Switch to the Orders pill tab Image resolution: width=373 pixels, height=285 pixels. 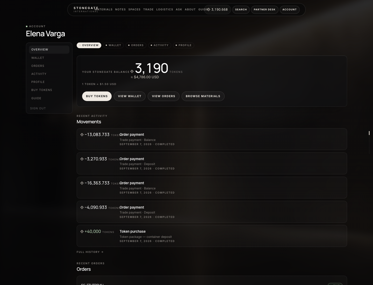(136, 45)
